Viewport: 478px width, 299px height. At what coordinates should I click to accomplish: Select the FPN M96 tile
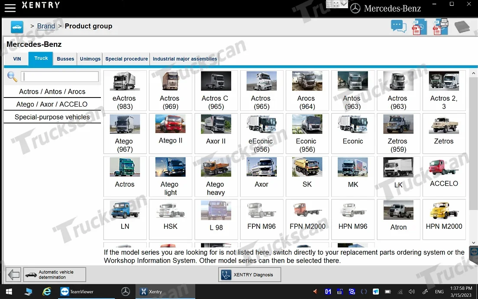click(x=262, y=219)
